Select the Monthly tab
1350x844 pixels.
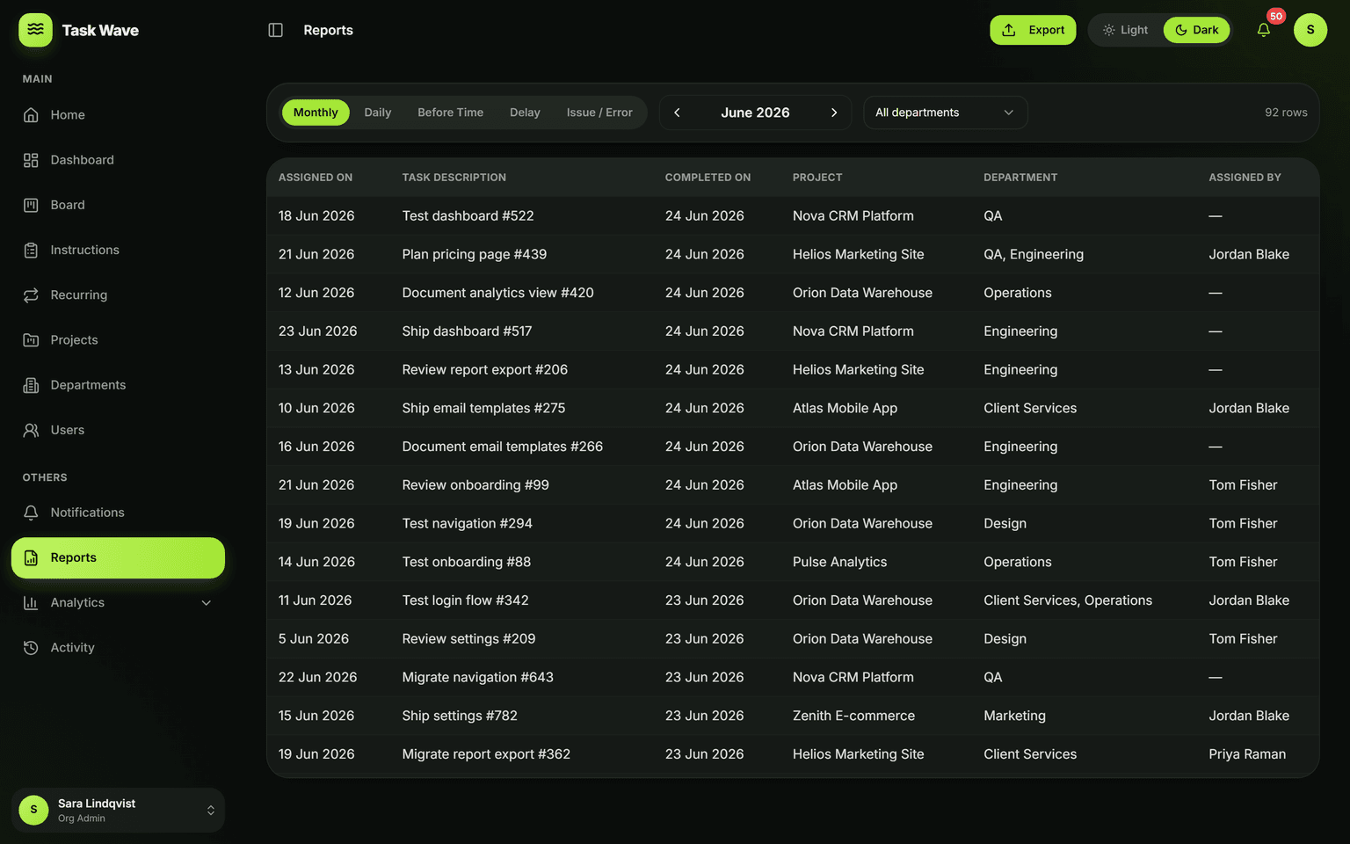pos(316,113)
